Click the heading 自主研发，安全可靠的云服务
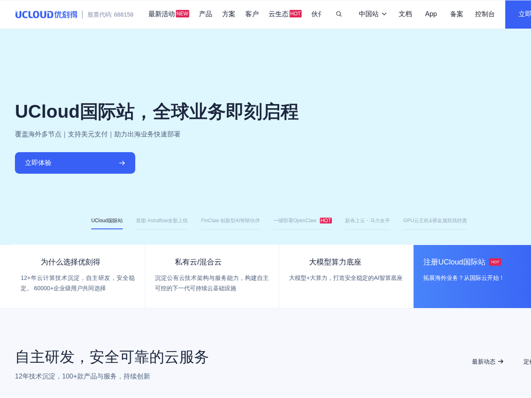Image resolution: width=531 pixels, height=398 pixels. tap(112, 357)
